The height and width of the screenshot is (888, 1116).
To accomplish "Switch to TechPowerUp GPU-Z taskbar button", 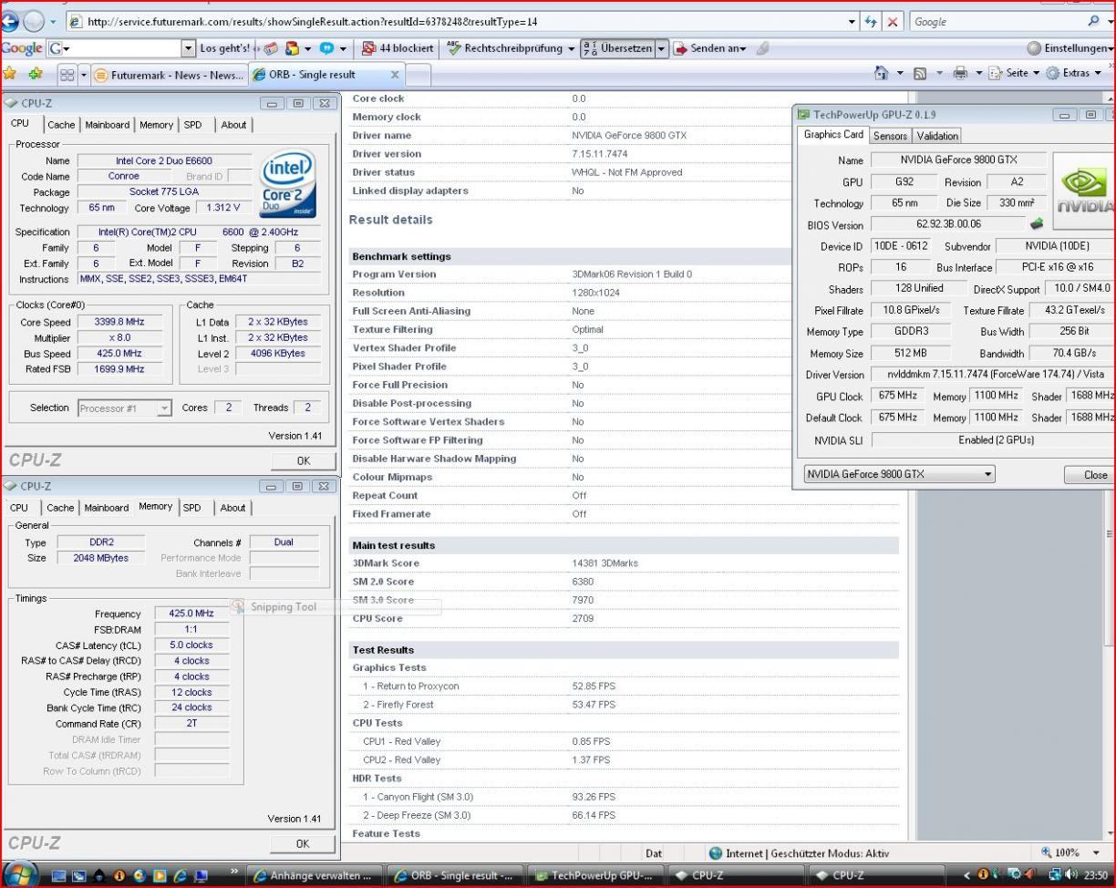I will click(x=598, y=875).
